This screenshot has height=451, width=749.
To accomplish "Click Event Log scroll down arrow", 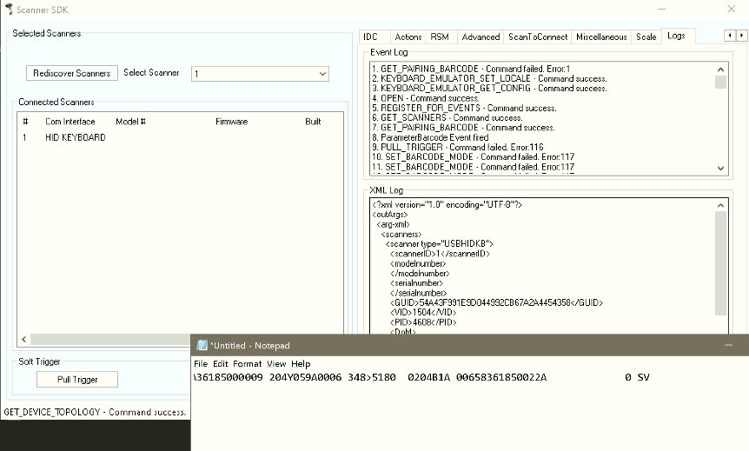I will (721, 169).
